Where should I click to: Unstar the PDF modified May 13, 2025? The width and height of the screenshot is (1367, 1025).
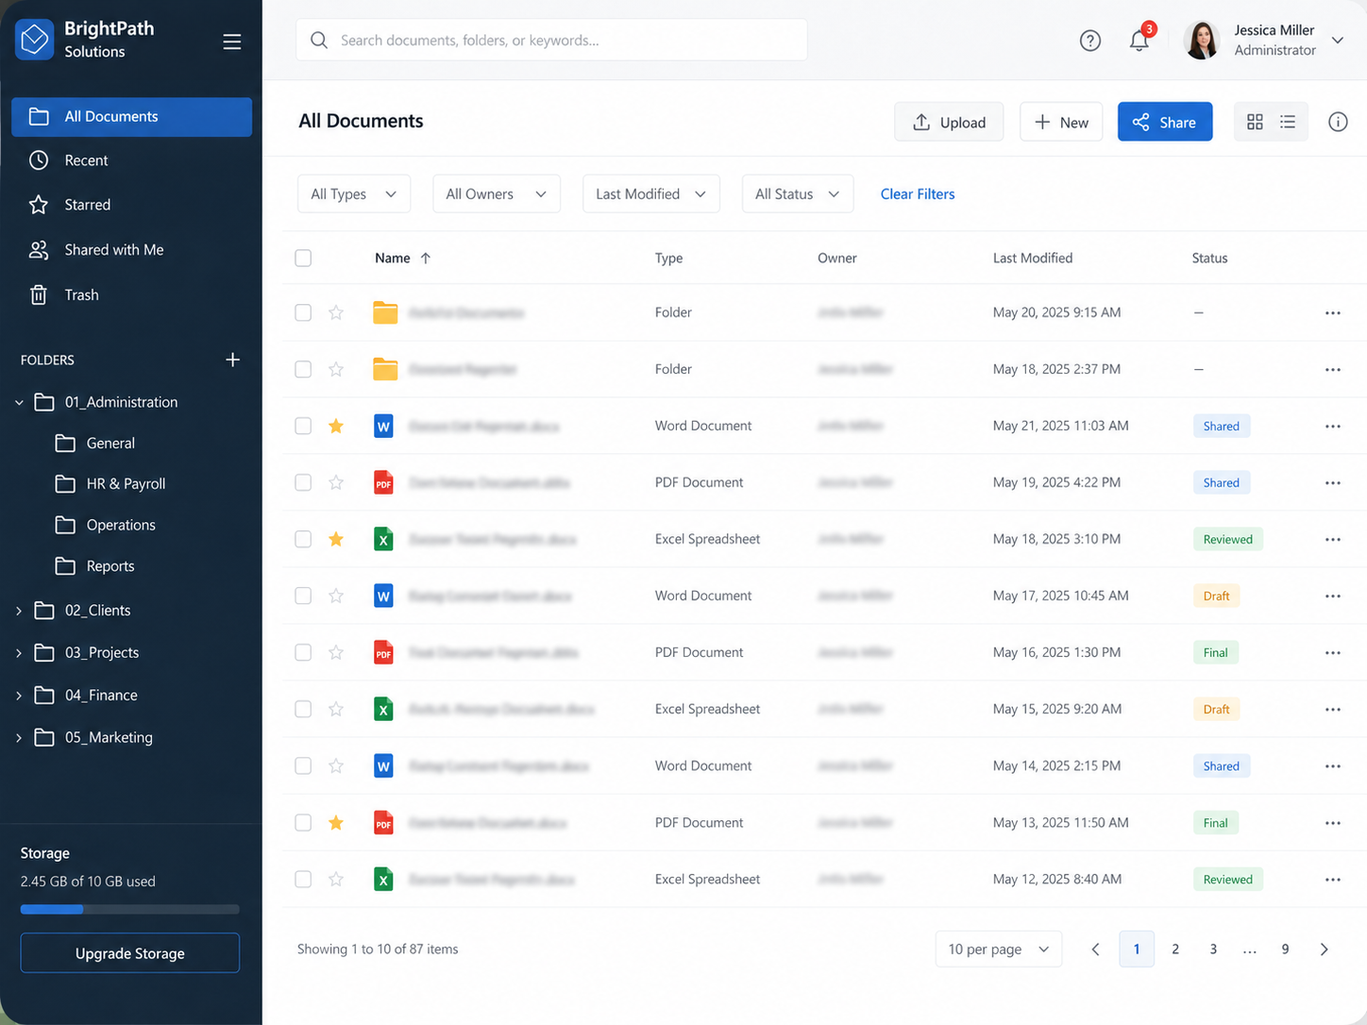click(336, 822)
